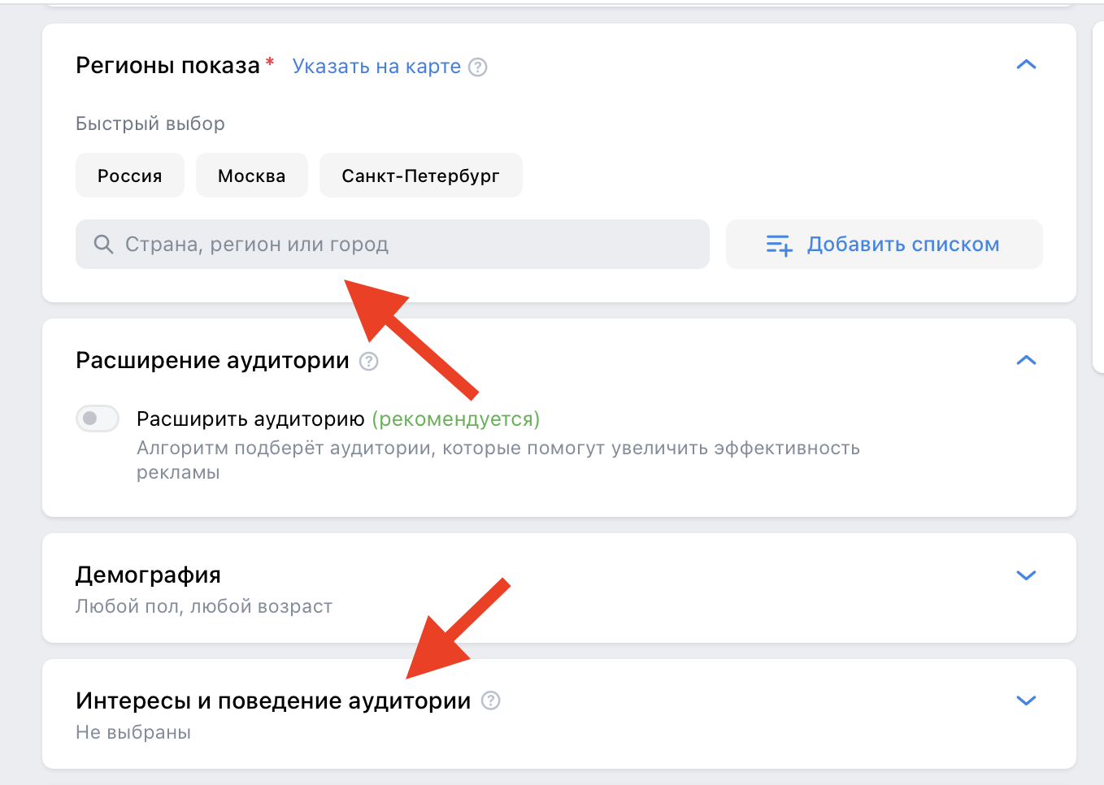Enable the Расширить аудиторию switch
Image resolution: width=1104 pixels, height=785 pixels.
pos(98,419)
